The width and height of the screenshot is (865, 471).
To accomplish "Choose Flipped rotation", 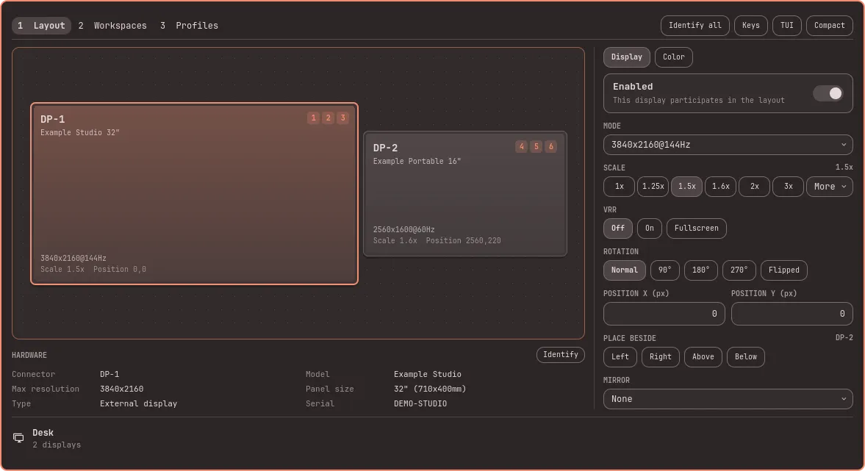I will click(784, 270).
